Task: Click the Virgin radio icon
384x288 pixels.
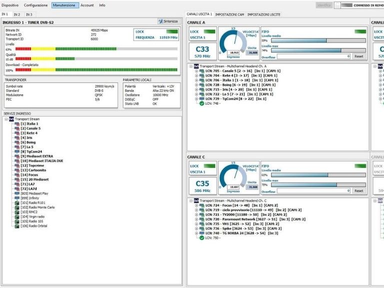Action: [17, 216]
